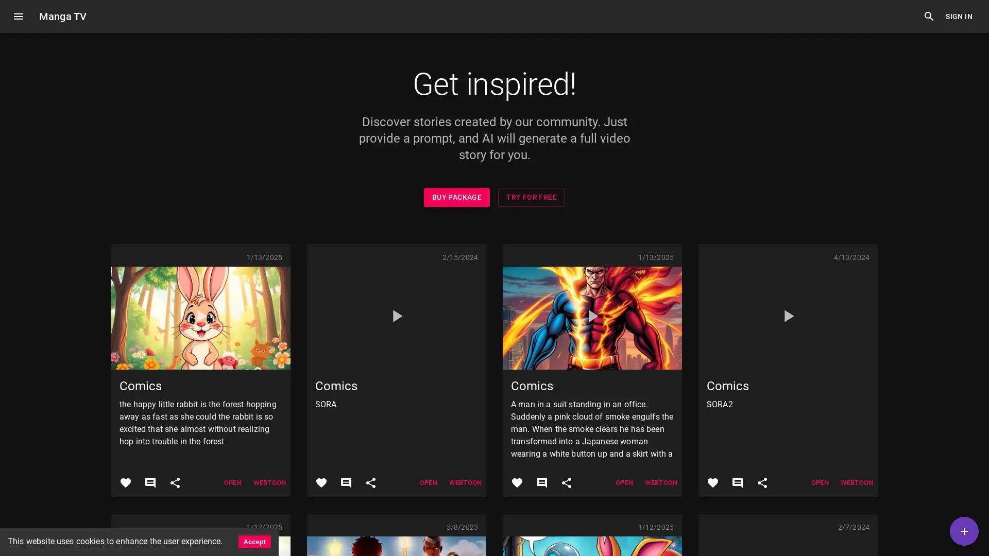Share the superhero comic card
The width and height of the screenshot is (989, 556).
tap(566, 483)
